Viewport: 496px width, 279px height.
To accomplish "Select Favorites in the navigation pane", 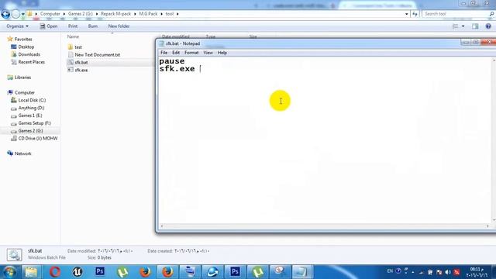I will pos(23,40).
